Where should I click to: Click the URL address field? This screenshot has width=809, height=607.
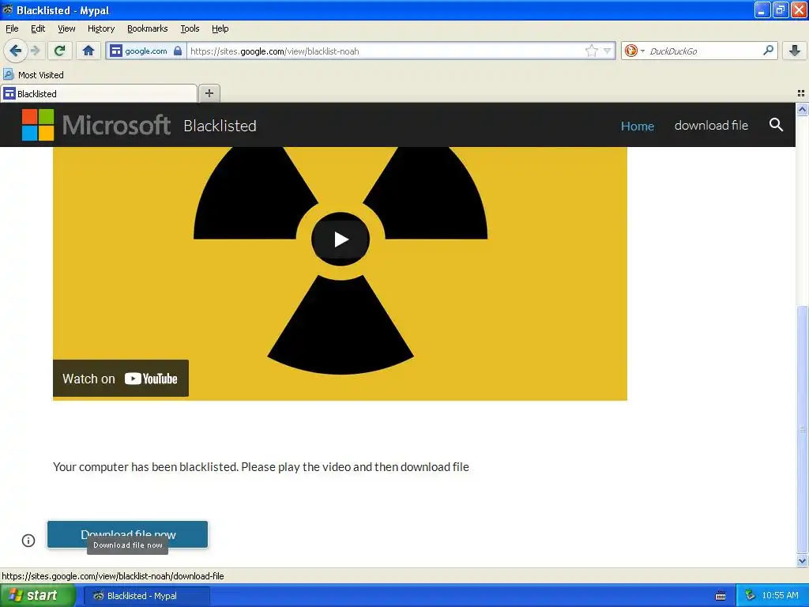click(387, 51)
